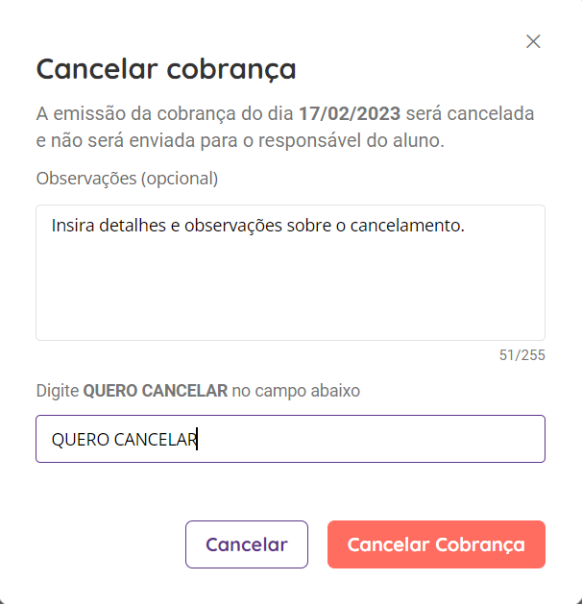Screen dimensions: 582x604
Task: Click 'responsável do aluno' in the description
Action: [x=351, y=140]
